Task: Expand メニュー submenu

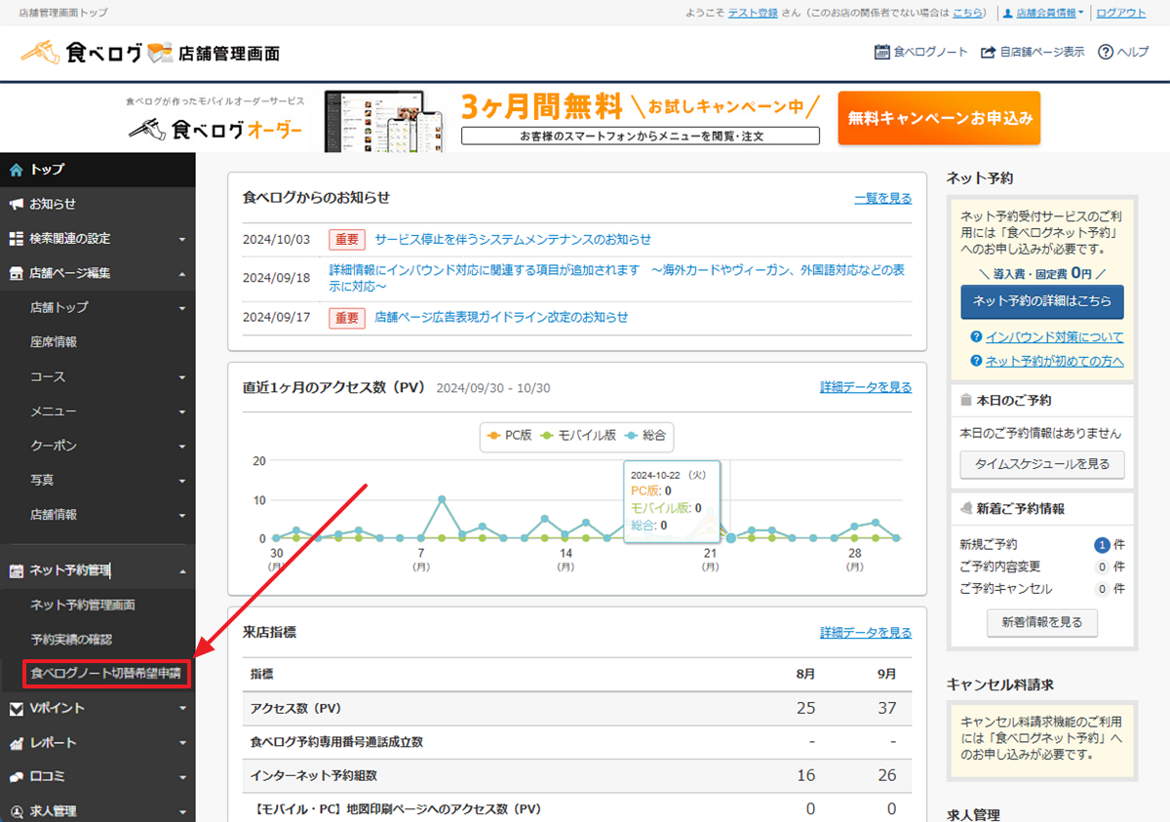Action: click(x=97, y=411)
